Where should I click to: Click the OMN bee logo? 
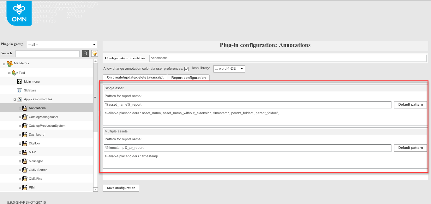tap(18, 13)
